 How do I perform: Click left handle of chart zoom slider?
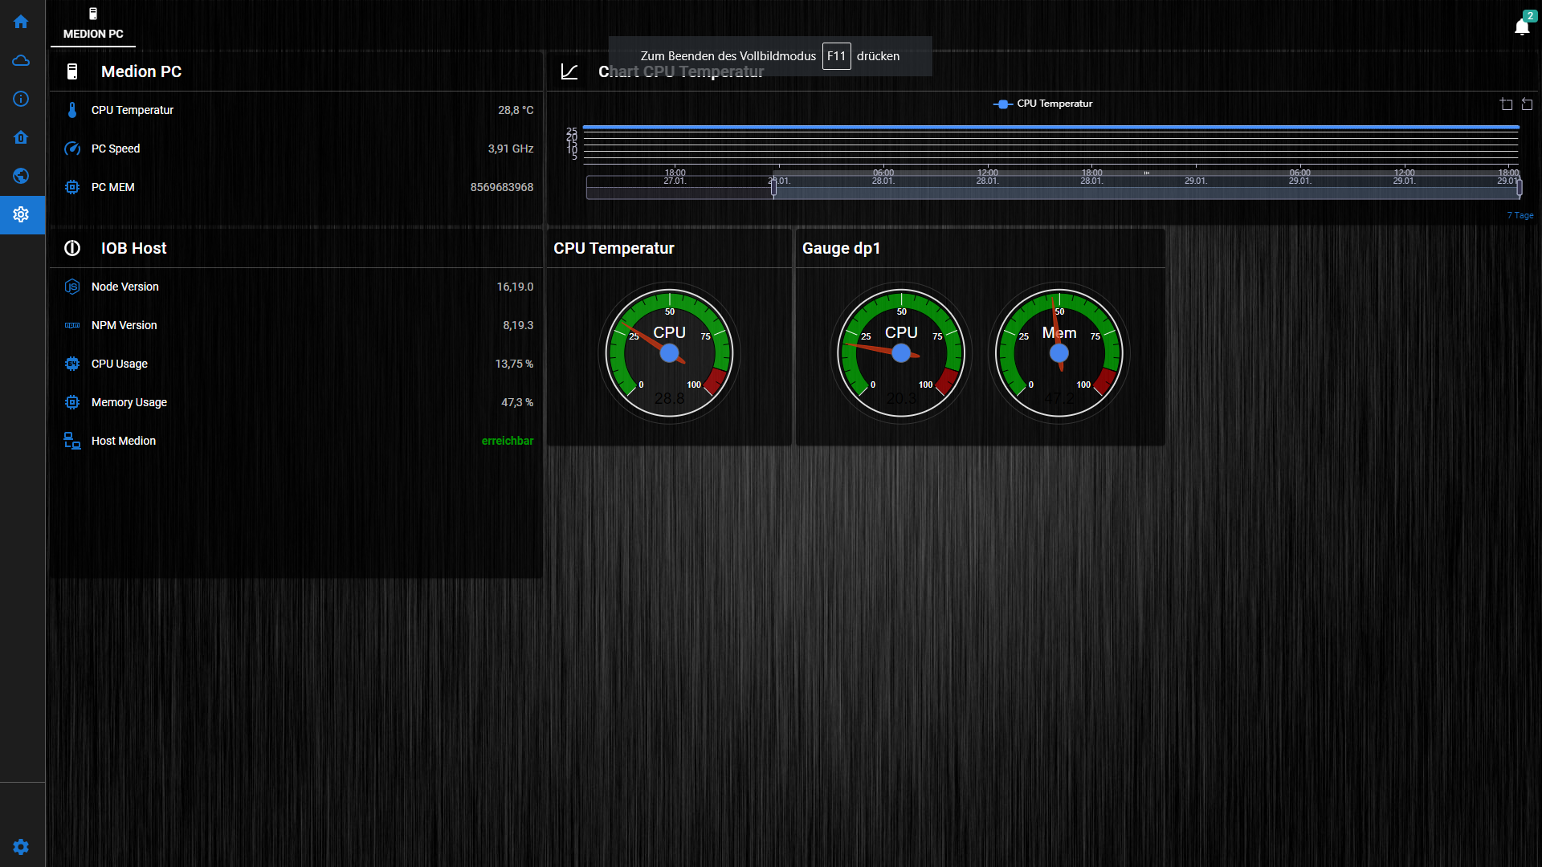773,188
